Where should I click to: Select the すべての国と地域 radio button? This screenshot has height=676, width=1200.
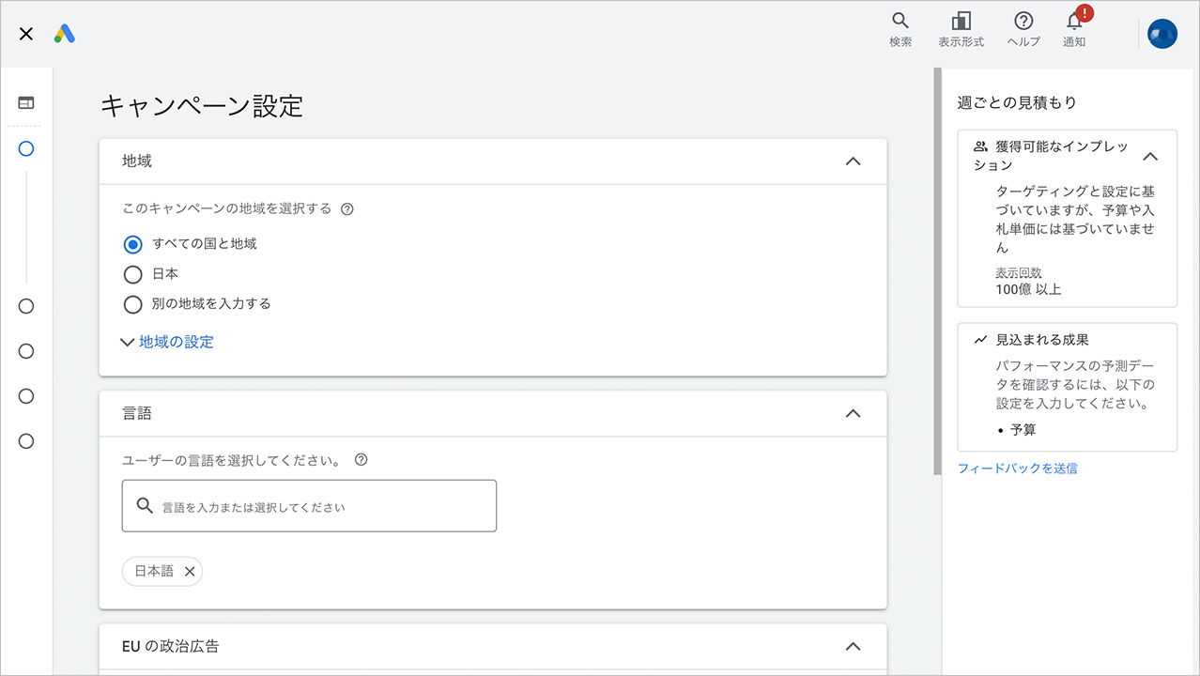[x=132, y=244]
